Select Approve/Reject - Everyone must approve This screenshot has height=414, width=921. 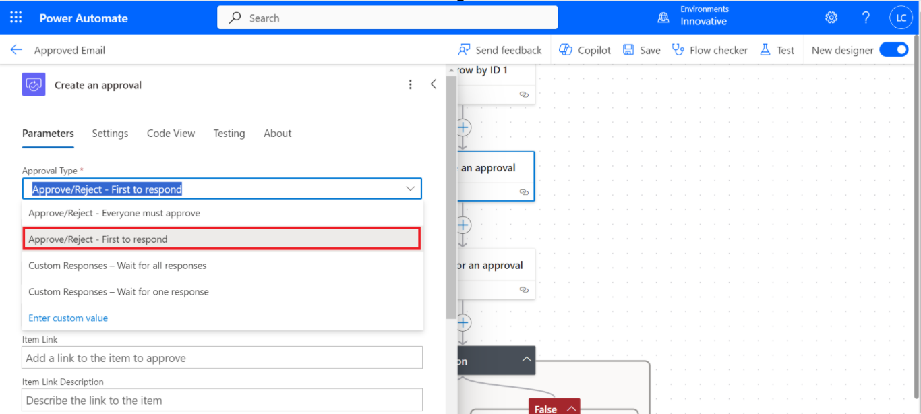pos(114,213)
